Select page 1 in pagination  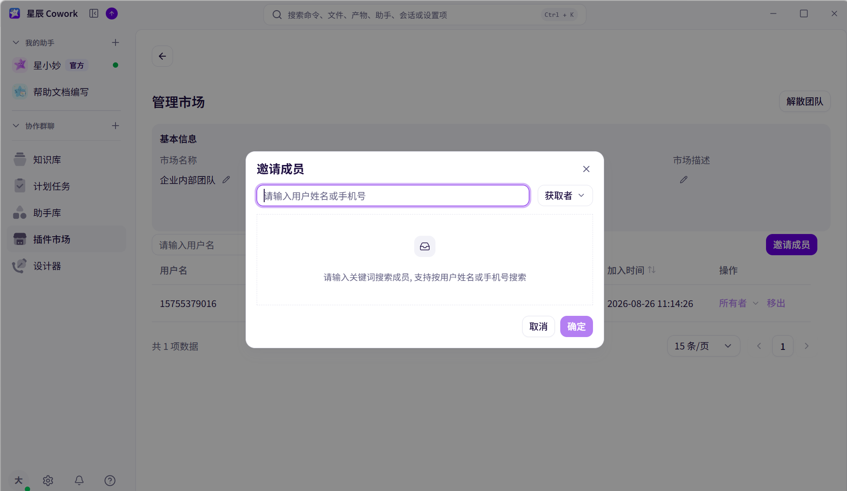tap(783, 346)
